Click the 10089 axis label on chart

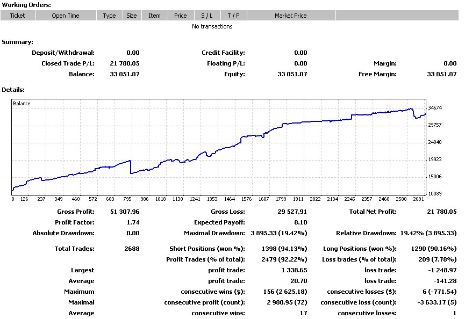[435, 194]
